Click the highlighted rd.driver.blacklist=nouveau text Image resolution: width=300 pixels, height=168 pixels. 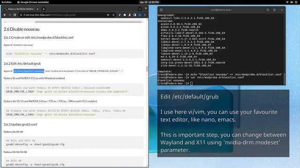pyautogui.click(x=29, y=71)
